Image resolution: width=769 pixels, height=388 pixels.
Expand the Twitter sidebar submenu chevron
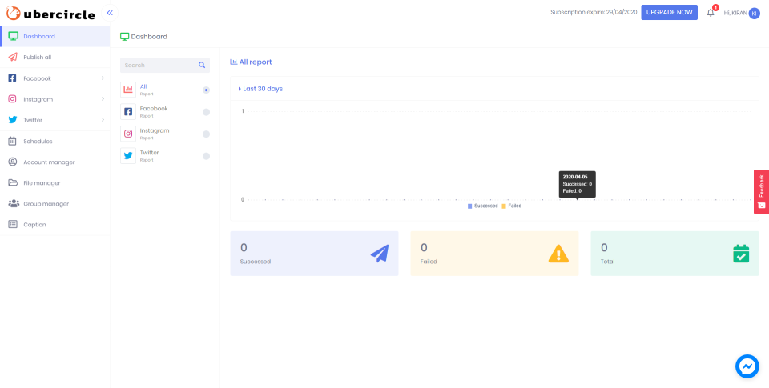click(103, 120)
